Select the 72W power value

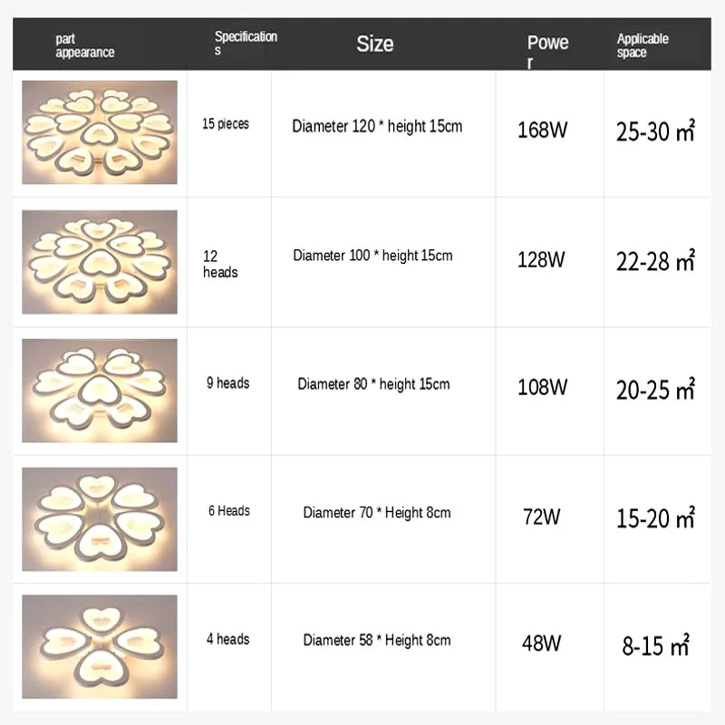click(541, 517)
